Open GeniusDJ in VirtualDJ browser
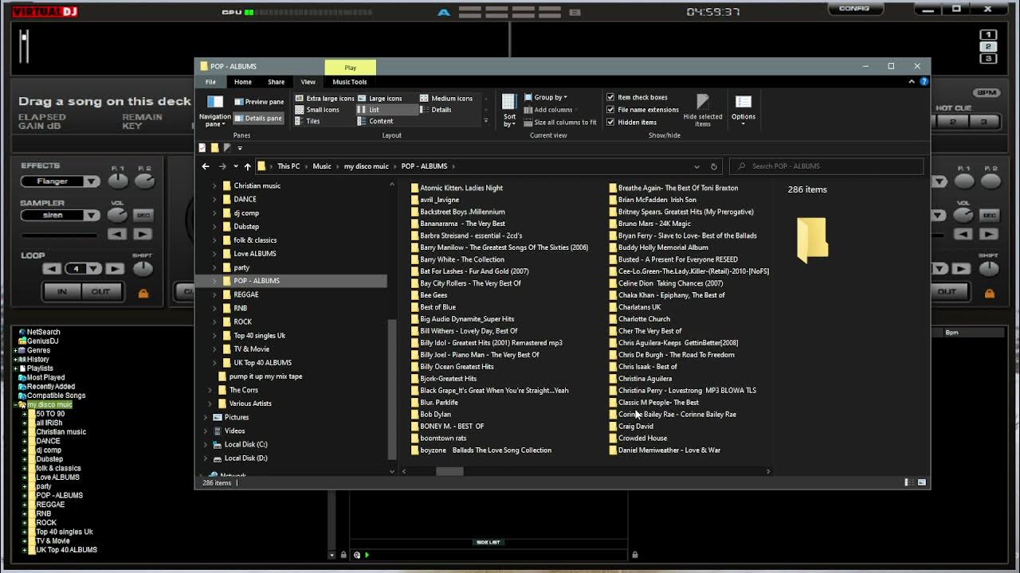 click(38, 341)
